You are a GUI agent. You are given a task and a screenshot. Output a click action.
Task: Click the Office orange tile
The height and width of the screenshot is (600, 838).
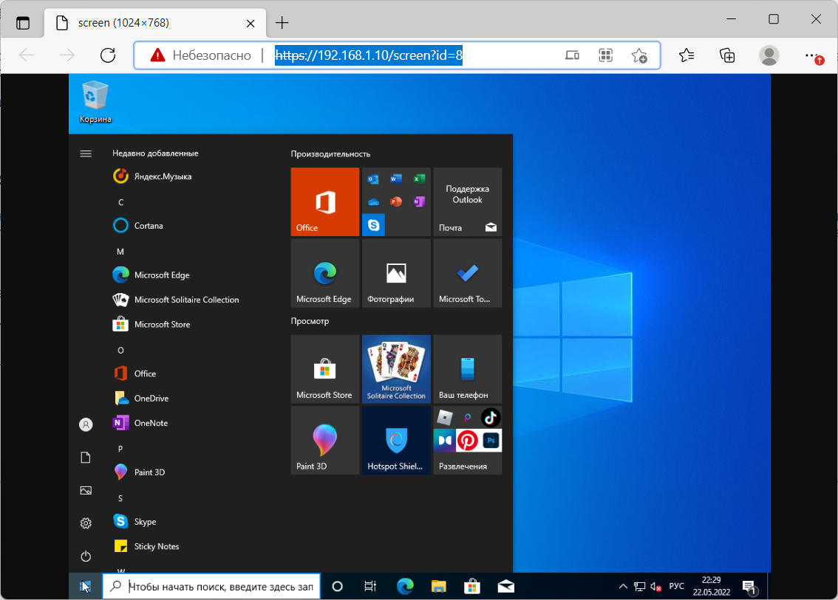(x=325, y=201)
